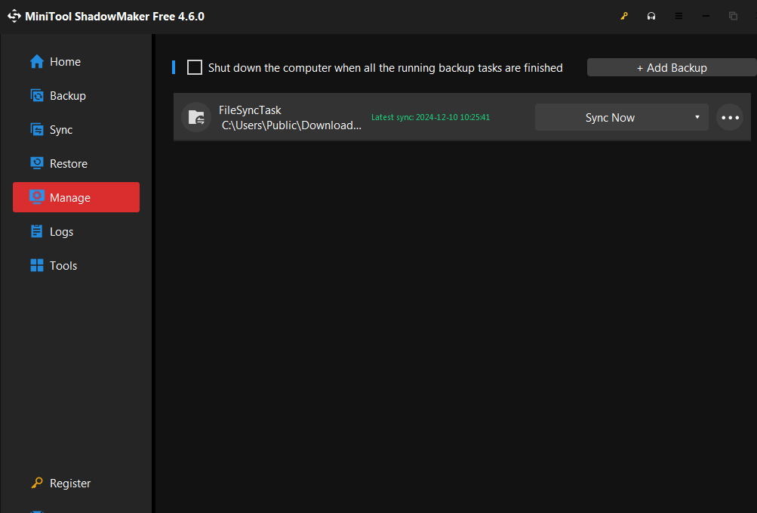Click the Backup icon in sidebar
The image size is (757, 513).
coord(37,95)
